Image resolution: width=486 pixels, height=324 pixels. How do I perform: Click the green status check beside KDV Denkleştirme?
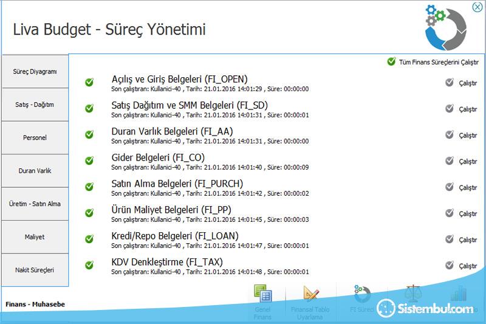click(x=89, y=265)
